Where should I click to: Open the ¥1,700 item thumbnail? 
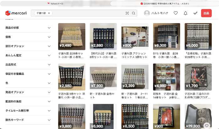[198, 77]
